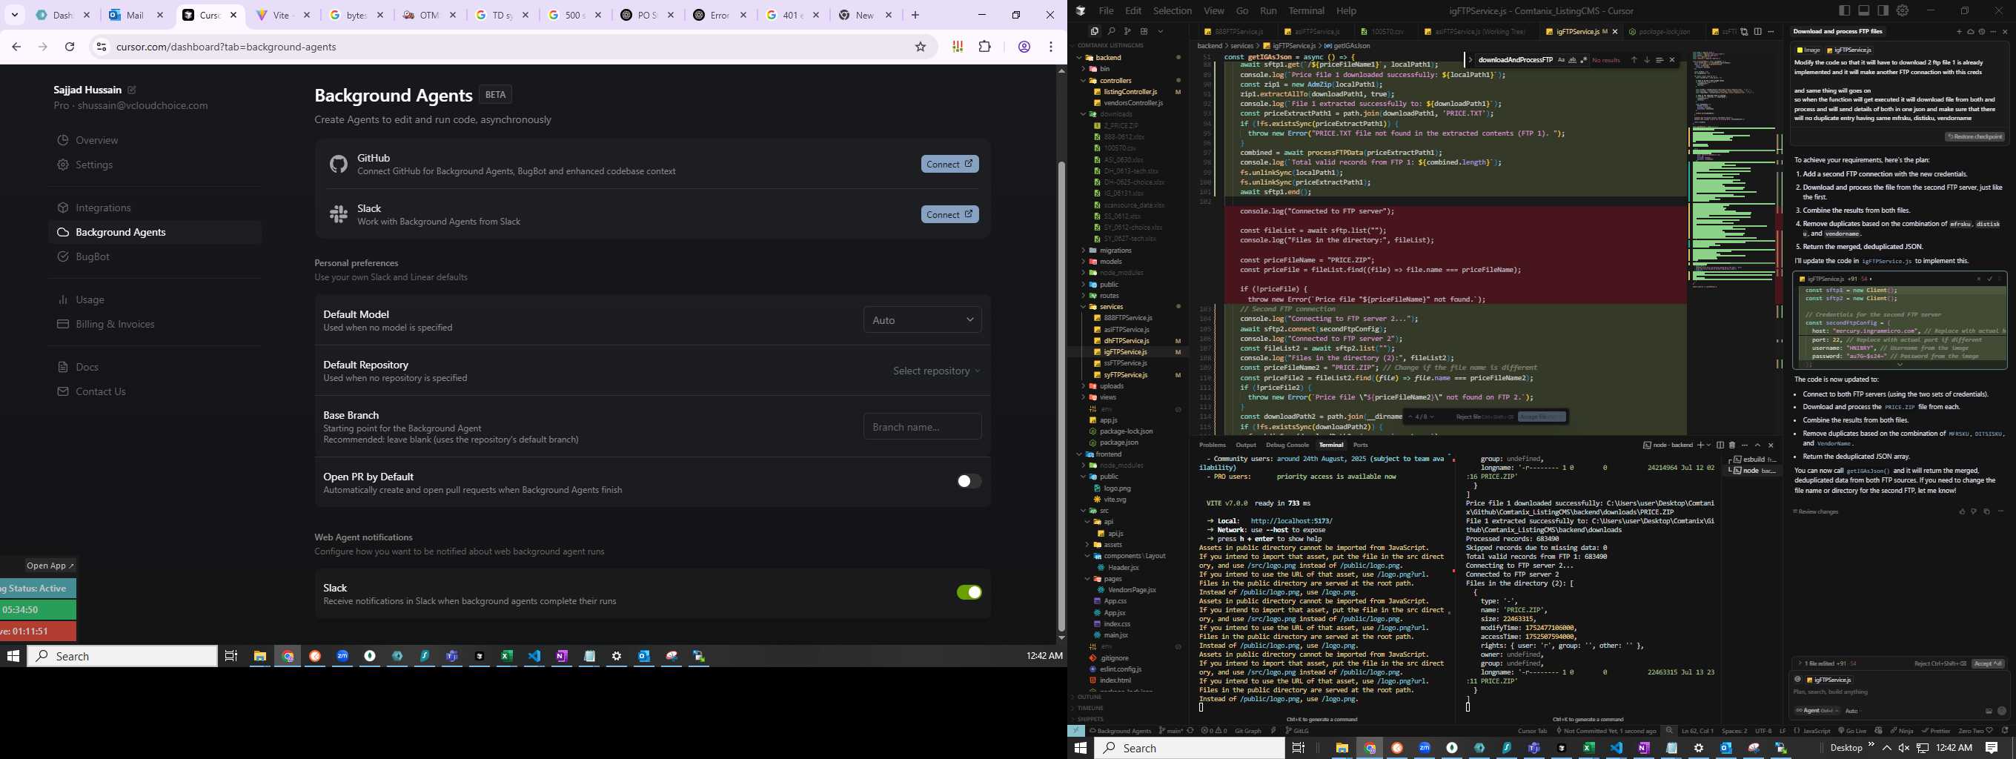This screenshot has width=2016, height=759.
Task: Start new chat with plus icon in Cursor chat panel
Action: point(1959,31)
